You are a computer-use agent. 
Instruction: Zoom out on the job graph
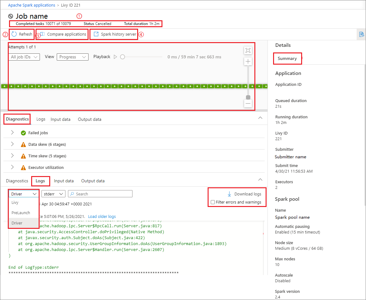(248, 103)
